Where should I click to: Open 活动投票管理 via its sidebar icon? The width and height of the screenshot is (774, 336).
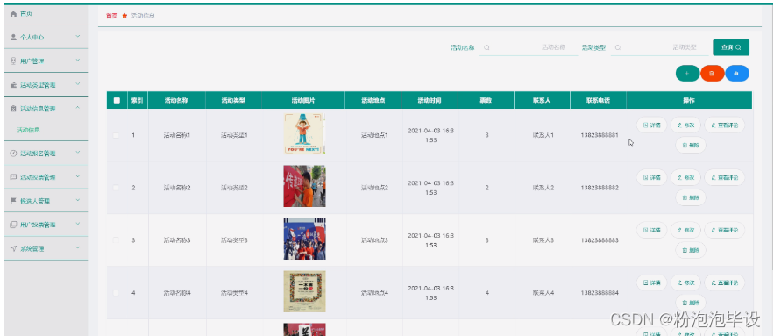[x=13, y=177]
